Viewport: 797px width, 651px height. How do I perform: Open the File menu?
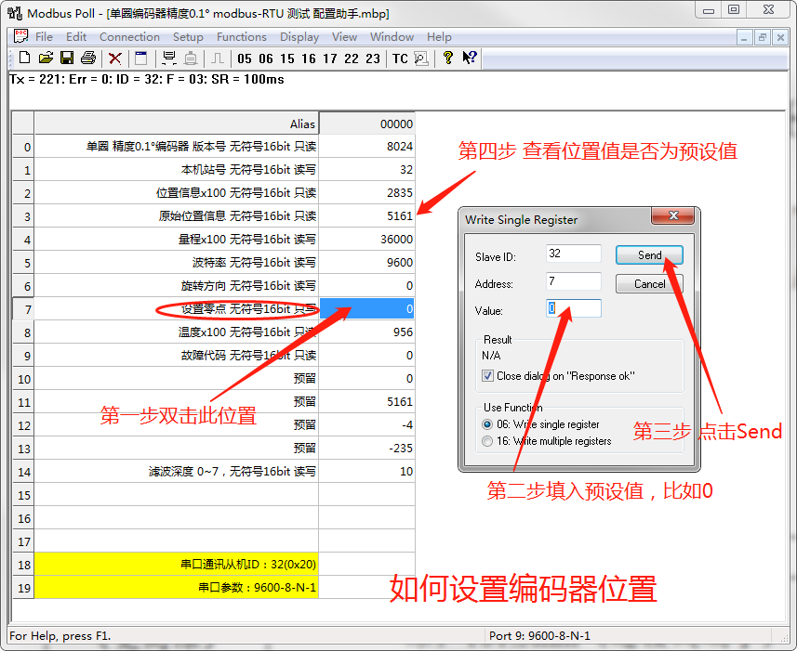[44, 36]
